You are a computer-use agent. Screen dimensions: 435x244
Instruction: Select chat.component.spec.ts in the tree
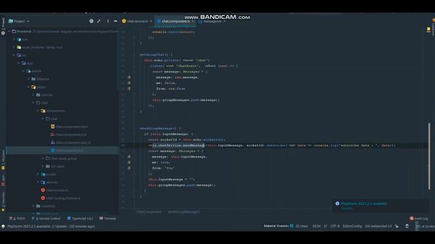tap(73, 143)
